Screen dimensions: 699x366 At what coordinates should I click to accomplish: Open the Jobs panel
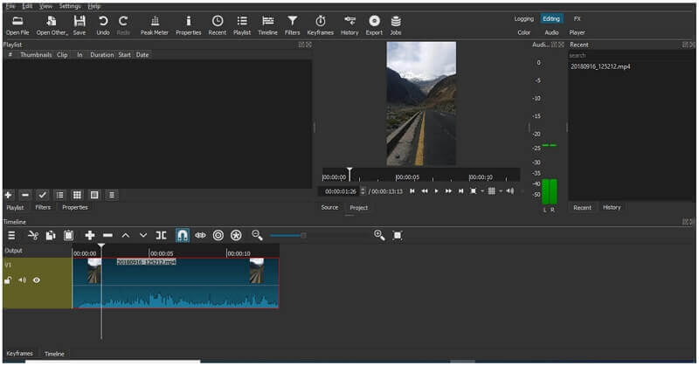[x=396, y=25]
